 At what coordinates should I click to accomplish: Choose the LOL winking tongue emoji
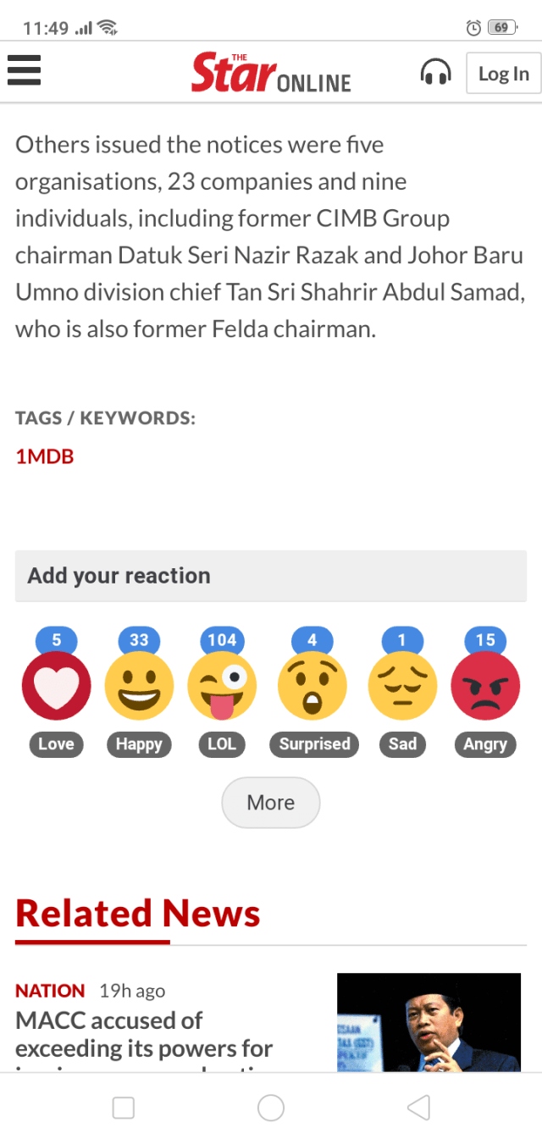(x=222, y=686)
